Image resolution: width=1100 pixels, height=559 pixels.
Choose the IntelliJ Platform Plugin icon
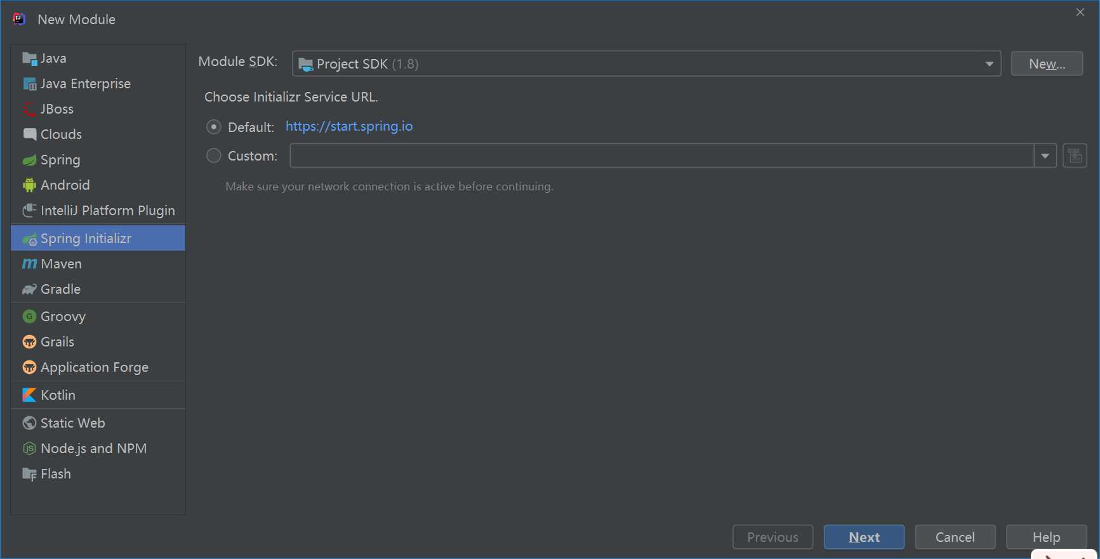29,211
